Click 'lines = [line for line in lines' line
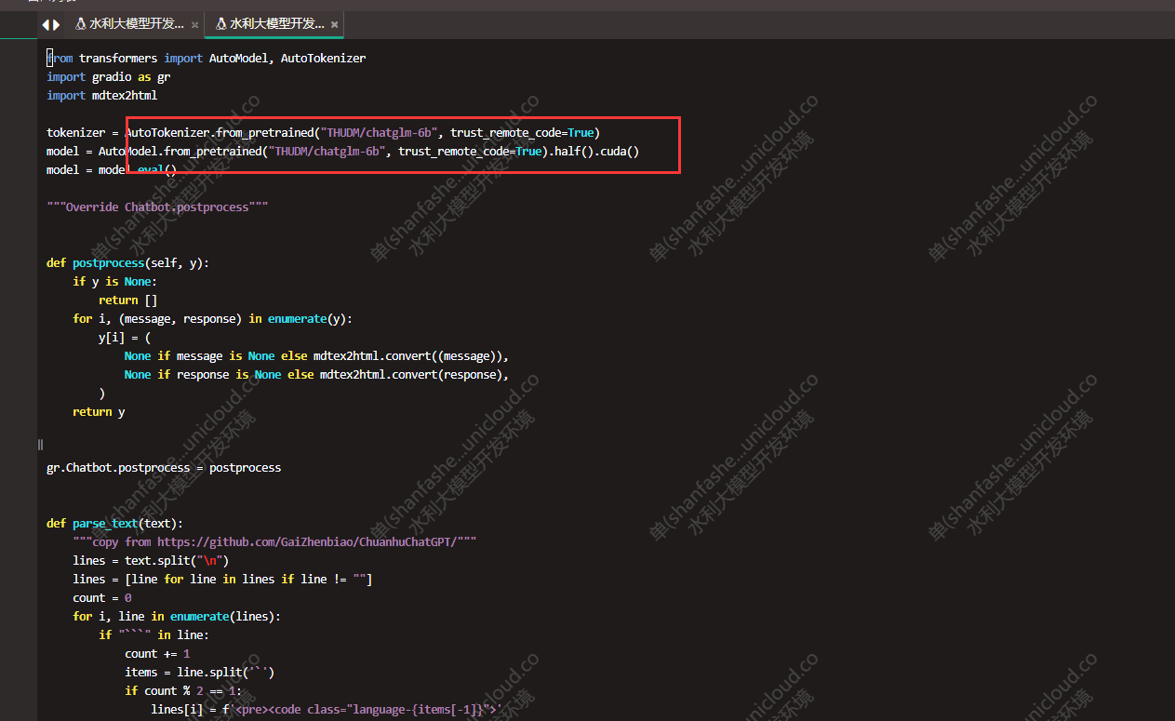This screenshot has width=1175, height=721. tap(222, 579)
